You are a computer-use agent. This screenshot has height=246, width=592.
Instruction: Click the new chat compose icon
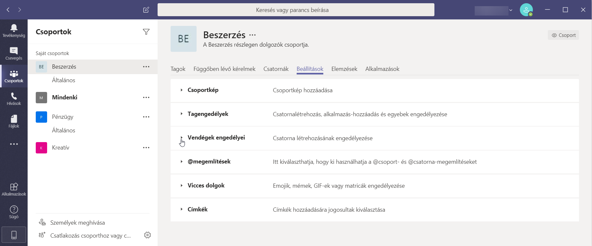pyautogui.click(x=146, y=10)
